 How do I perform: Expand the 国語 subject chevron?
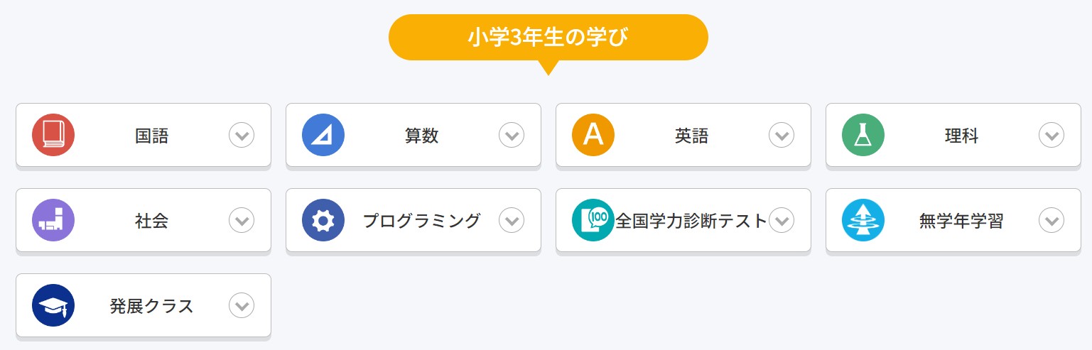242,135
